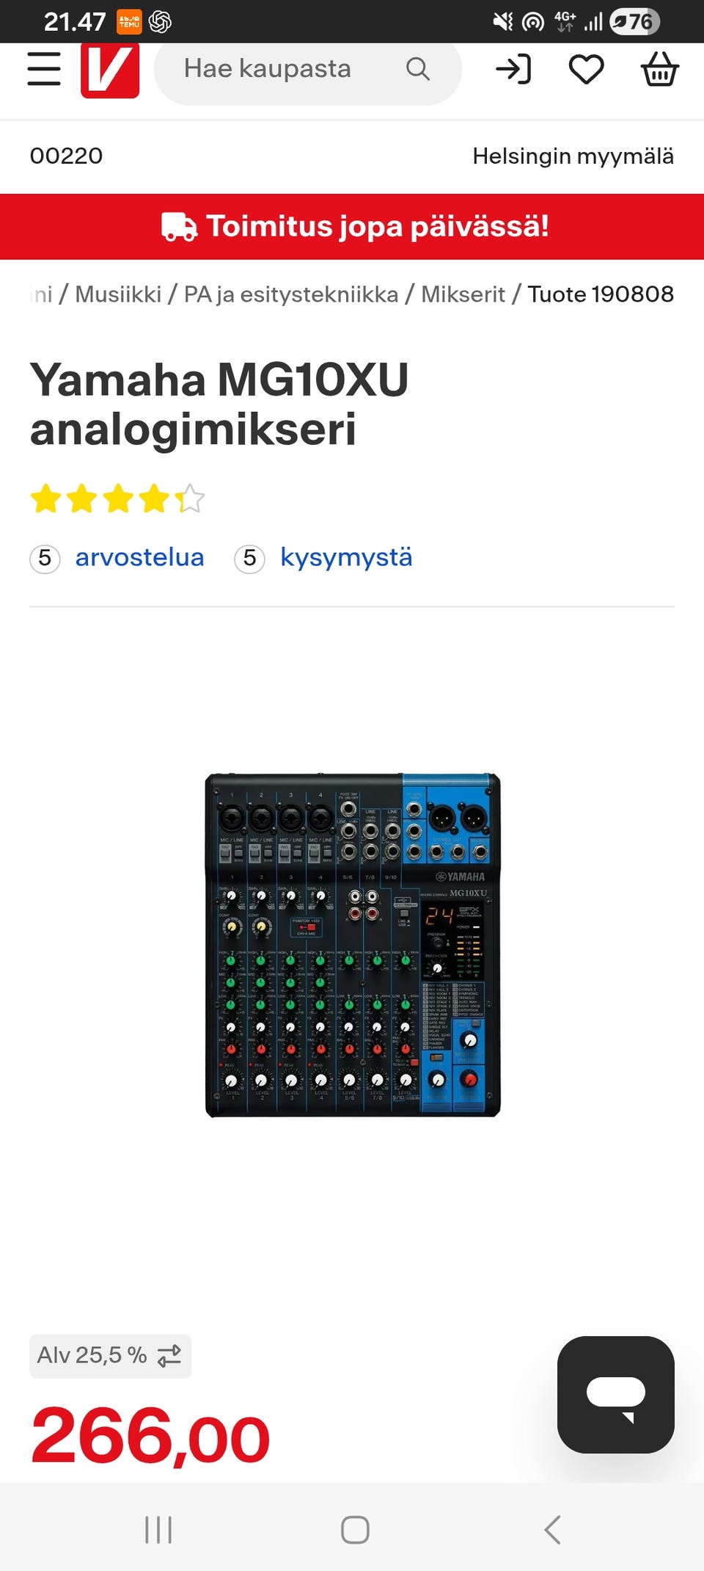Open the shopping basket

[x=659, y=69]
